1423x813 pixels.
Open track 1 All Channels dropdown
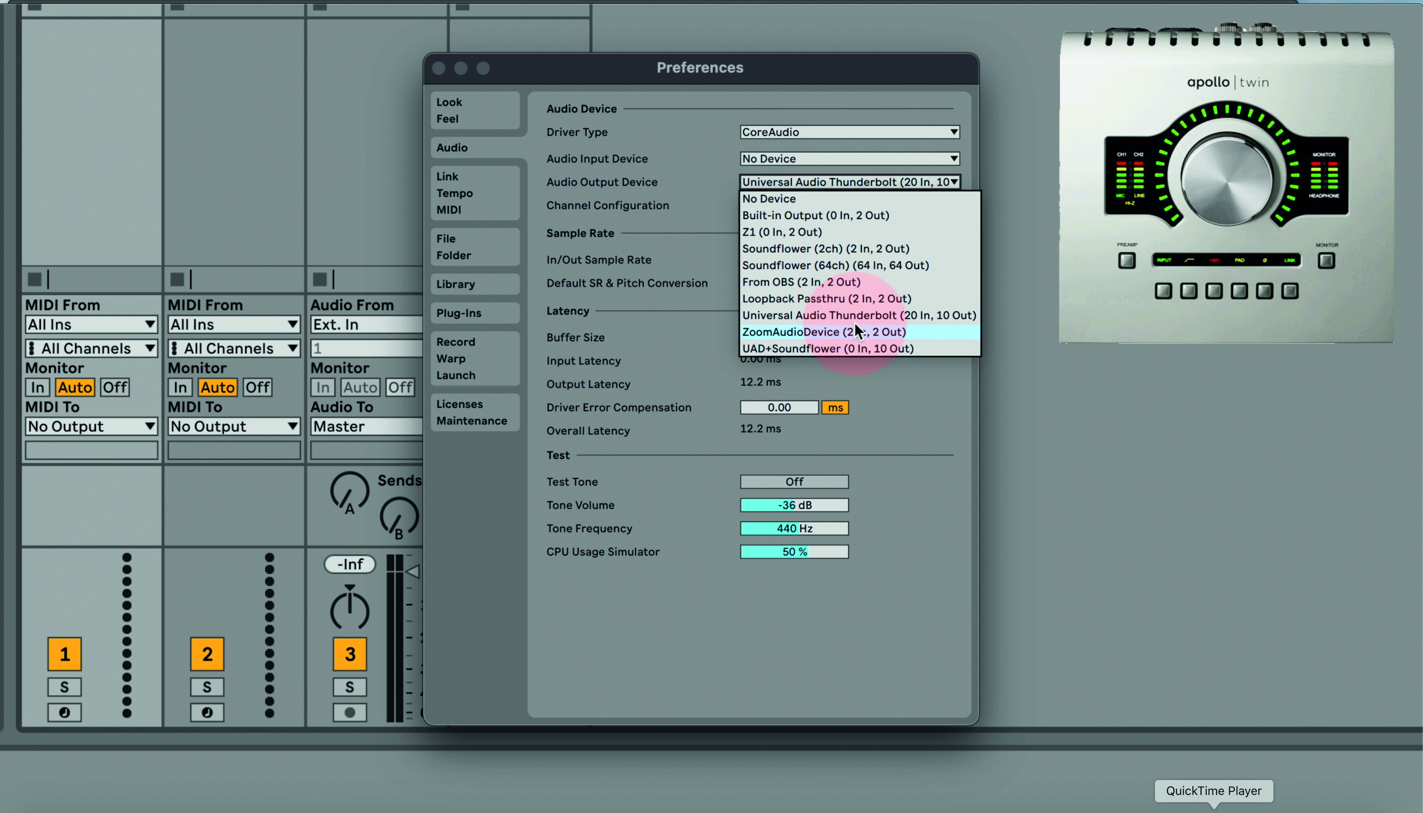(91, 349)
